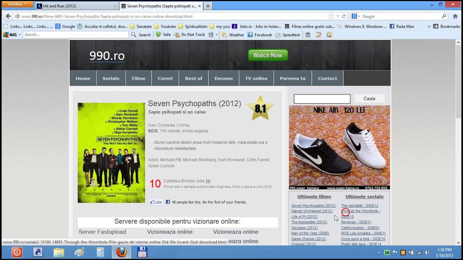
Task: Open the AVG Weather button
Action: pos(233,35)
